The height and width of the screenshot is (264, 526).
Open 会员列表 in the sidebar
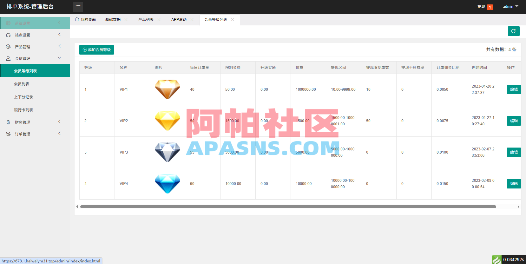pyautogui.click(x=35, y=84)
